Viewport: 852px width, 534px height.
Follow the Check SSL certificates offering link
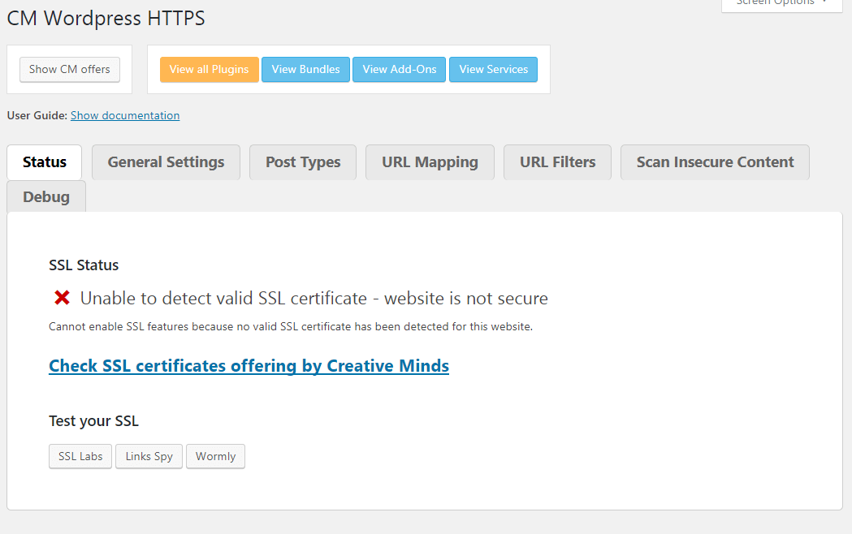(x=249, y=366)
